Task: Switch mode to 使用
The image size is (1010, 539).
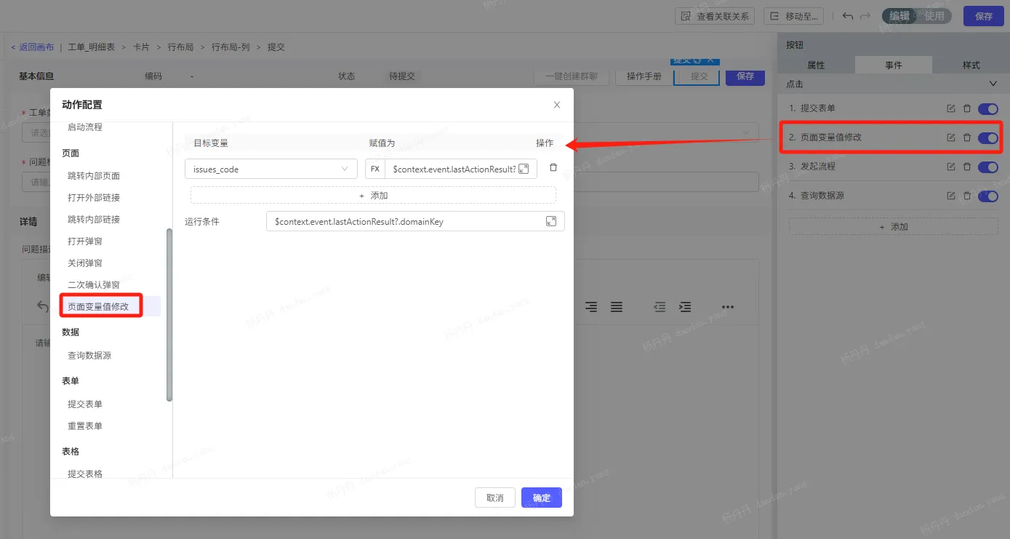Action: click(934, 16)
